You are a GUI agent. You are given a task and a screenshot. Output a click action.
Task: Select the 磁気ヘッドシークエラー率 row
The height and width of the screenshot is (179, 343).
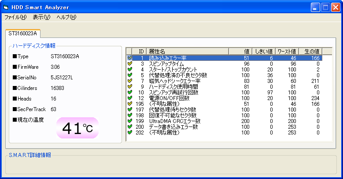pos(225,81)
